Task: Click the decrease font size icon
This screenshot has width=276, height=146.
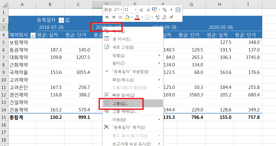Action: [148, 10]
